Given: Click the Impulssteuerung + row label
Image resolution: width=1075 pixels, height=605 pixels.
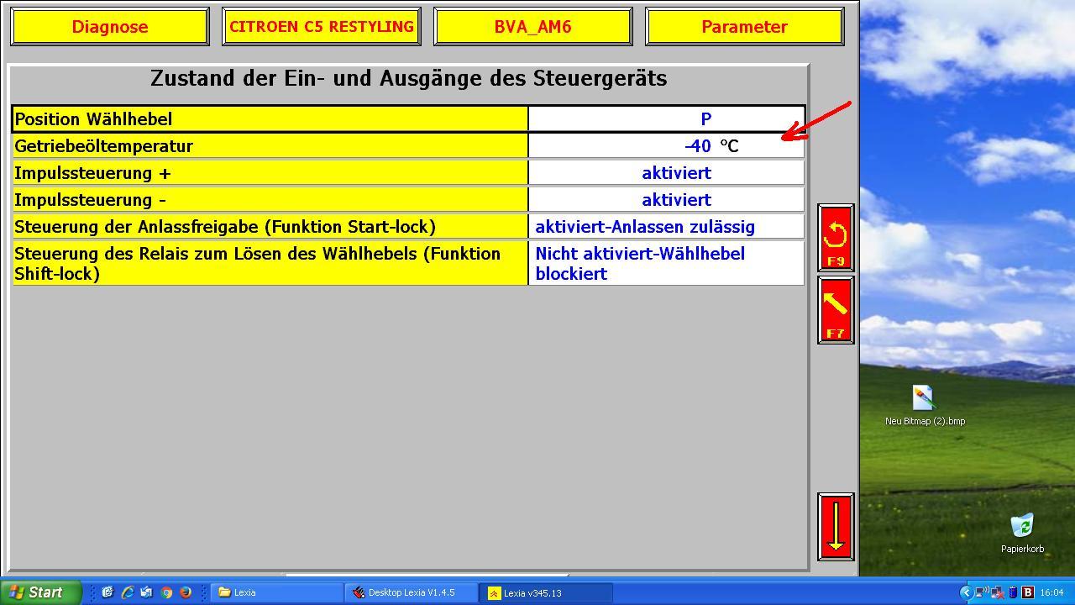Looking at the screenshot, I should pos(270,173).
